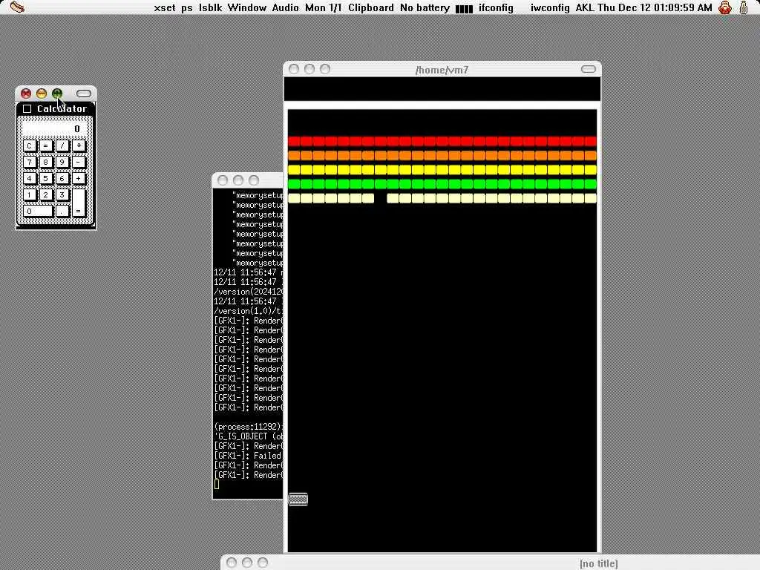Open the hot dog menu icon

point(17,7)
